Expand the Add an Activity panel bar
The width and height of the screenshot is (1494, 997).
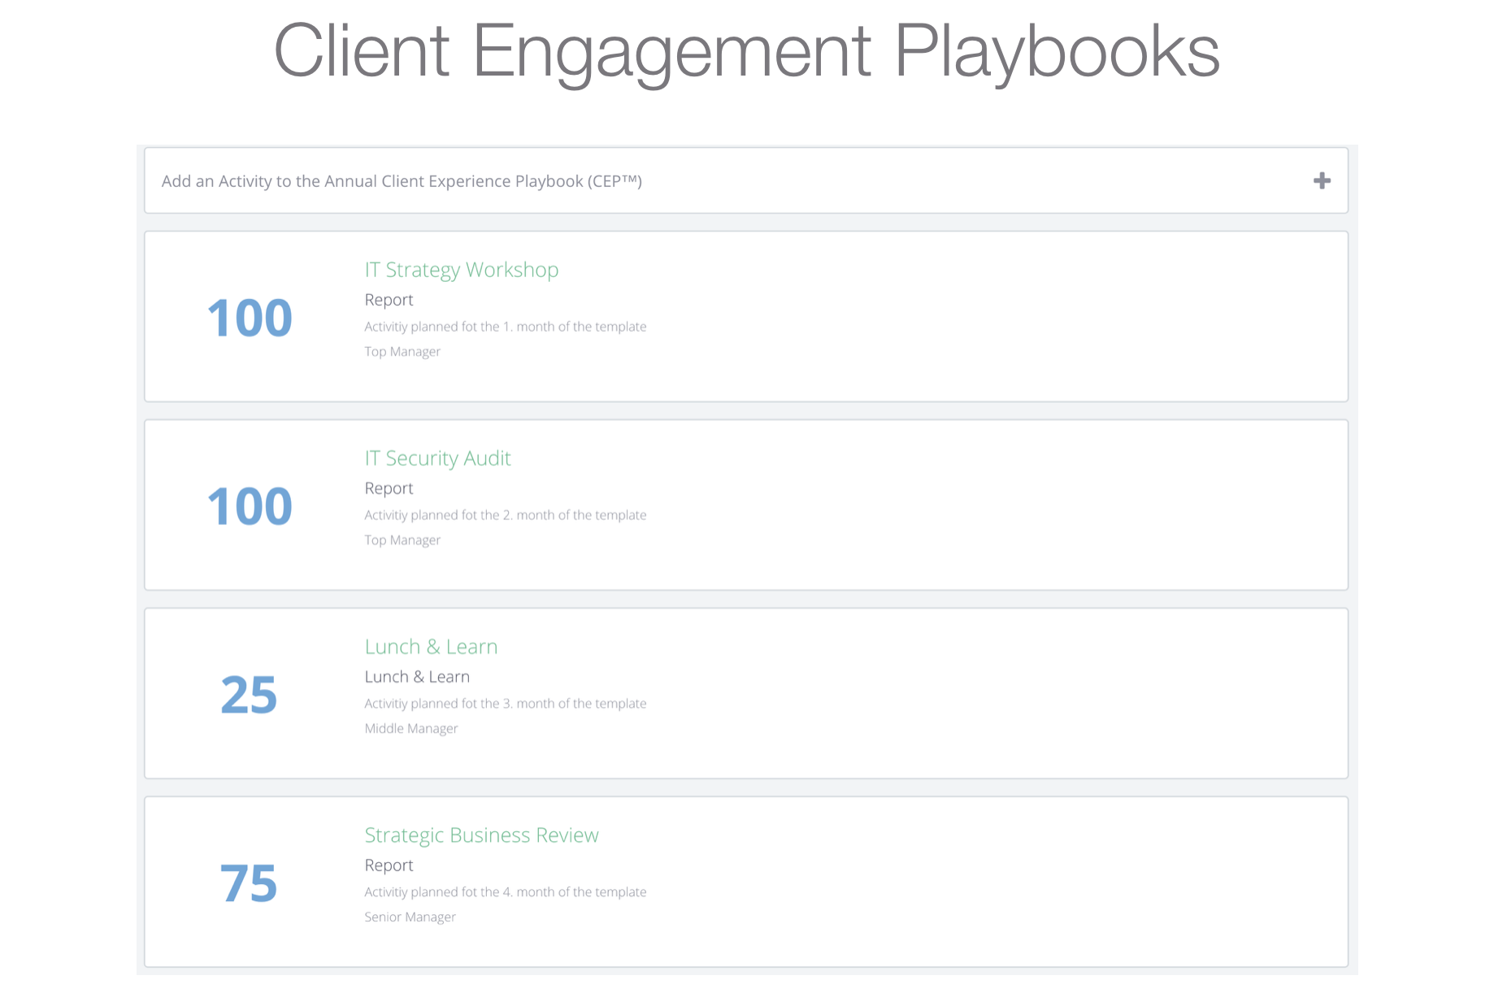coord(745,180)
